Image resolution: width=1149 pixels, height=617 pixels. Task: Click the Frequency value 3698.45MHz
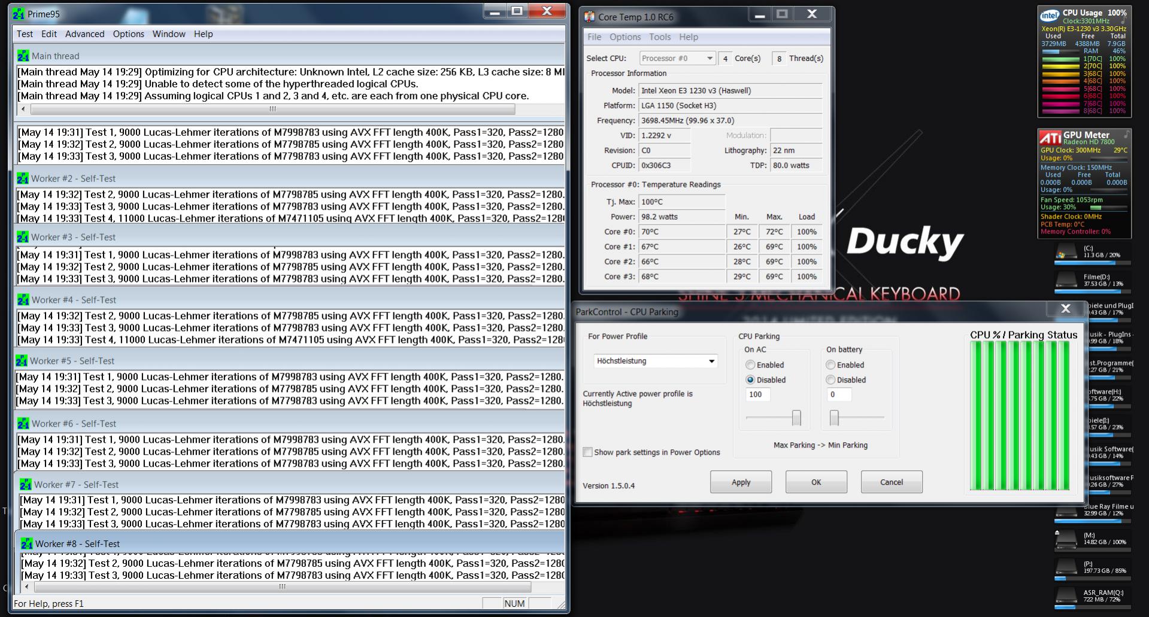tap(730, 121)
